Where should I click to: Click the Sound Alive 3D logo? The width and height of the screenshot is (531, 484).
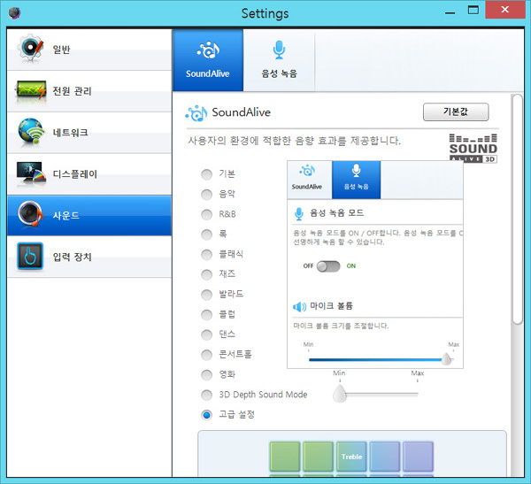473,149
